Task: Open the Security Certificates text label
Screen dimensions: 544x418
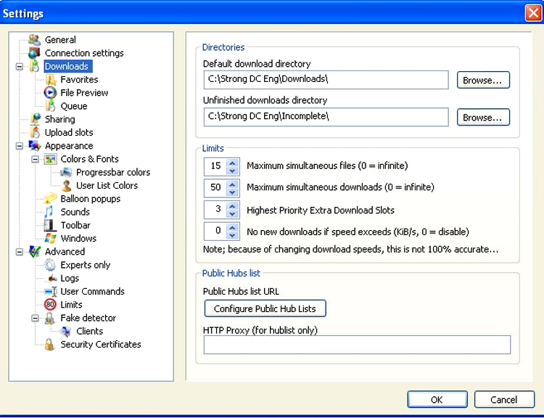Action: point(101,345)
